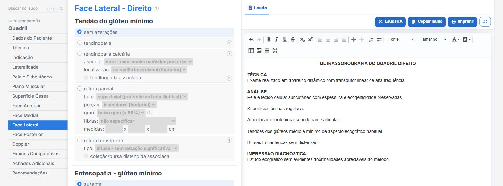Click the LaudarIA button
The height and width of the screenshot is (186, 503).
pyautogui.click(x=390, y=21)
